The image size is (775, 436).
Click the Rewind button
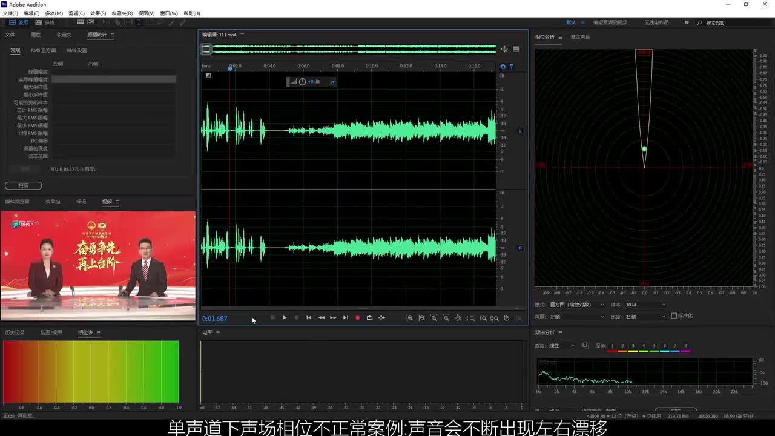pos(321,318)
